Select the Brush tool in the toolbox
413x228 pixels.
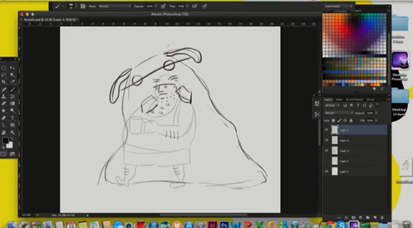(13, 89)
